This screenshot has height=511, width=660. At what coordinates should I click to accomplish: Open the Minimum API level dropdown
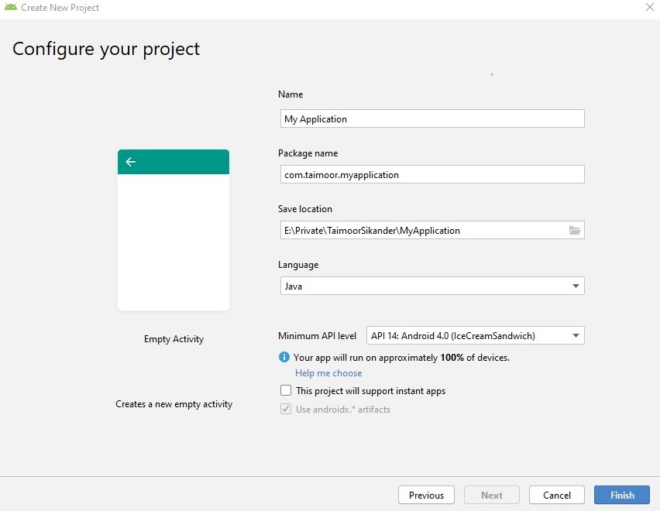pyautogui.click(x=475, y=335)
